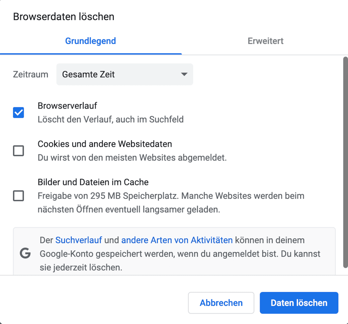Click the Google-Konto info box
This screenshot has height=324, width=348.
point(174,251)
